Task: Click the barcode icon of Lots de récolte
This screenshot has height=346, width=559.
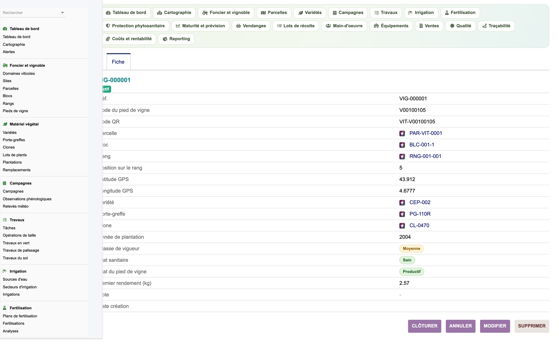Action: point(279,26)
